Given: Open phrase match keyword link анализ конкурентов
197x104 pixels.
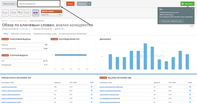Looking at the screenshot, I should click(x=9, y=87).
